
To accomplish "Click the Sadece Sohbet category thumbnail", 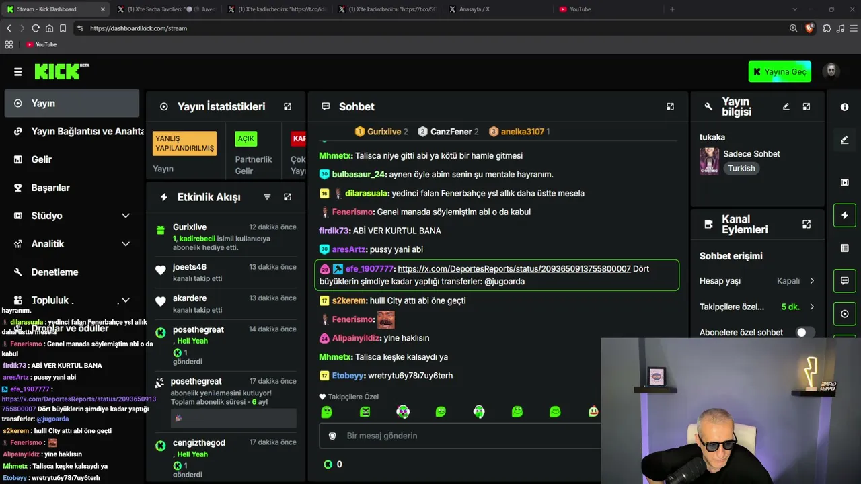I will coord(709,161).
